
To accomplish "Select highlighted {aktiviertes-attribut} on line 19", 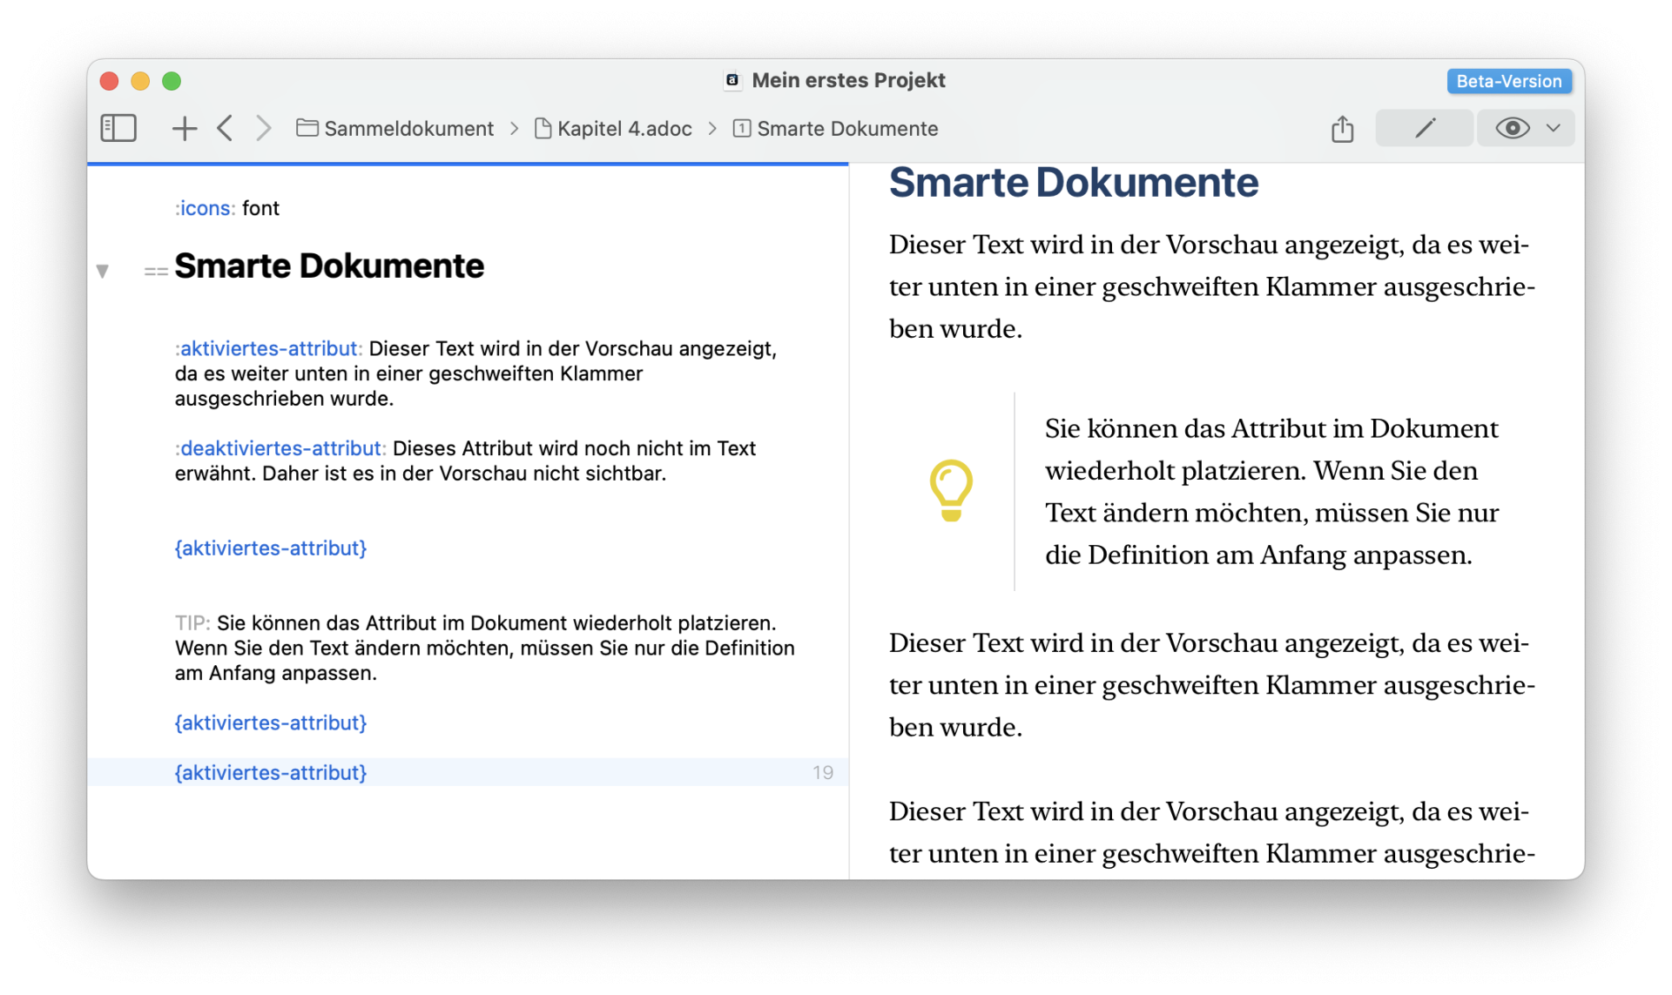I will [271, 772].
